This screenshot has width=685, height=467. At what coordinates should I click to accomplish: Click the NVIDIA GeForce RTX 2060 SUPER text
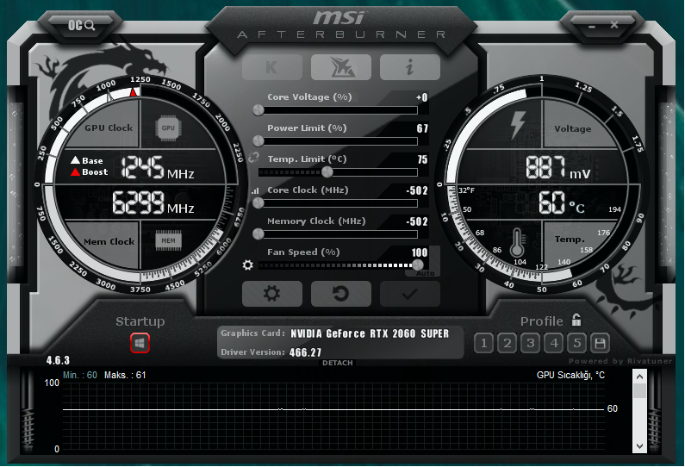pyautogui.click(x=370, y=333)
